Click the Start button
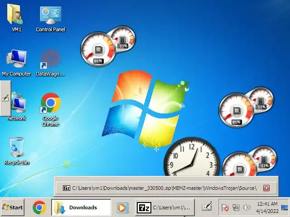Screen dimensions: 290x217 tap(12, 208)
